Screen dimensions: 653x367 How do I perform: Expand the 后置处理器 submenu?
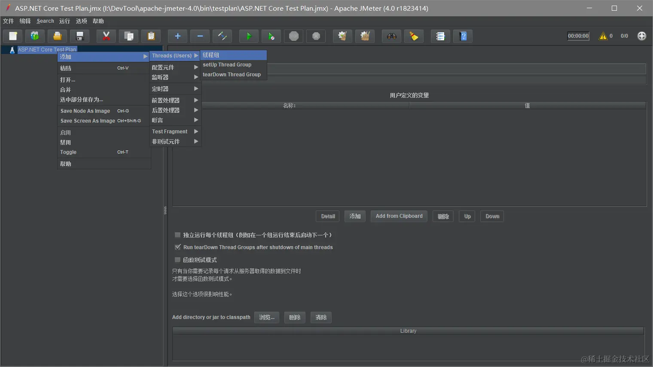(175, 110)
